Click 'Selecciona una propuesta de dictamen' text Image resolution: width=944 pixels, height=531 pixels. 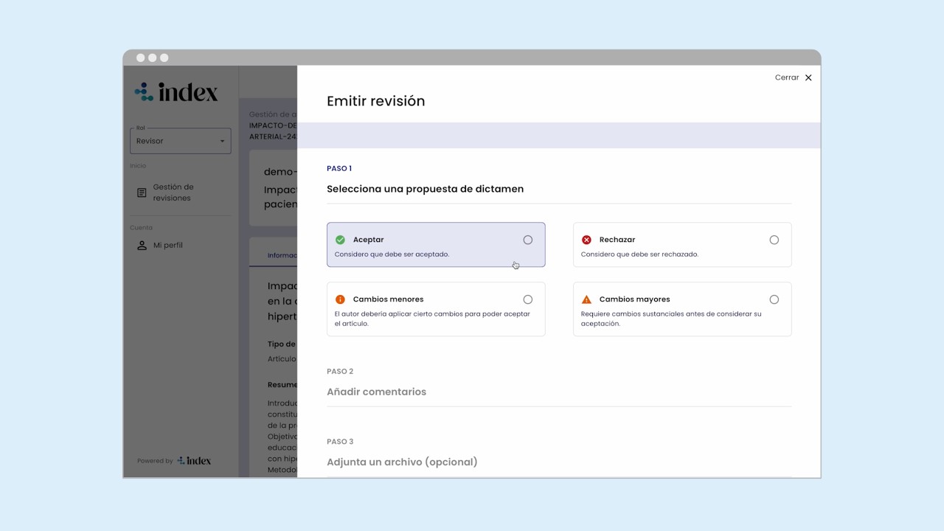coord(425,189)
